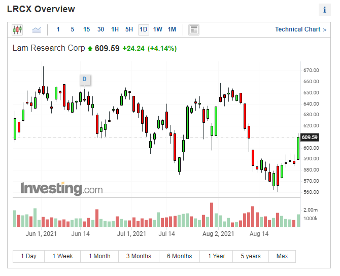Select the 1M interval
Image resolution: width=340 pixels, height=276 pixels.
[x=172, y=29]
